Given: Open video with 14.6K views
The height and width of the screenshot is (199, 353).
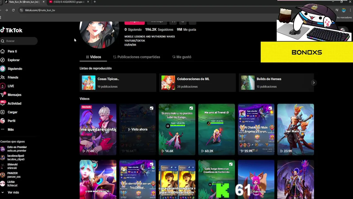Looking at the screenshot, I should click(177, 129).
